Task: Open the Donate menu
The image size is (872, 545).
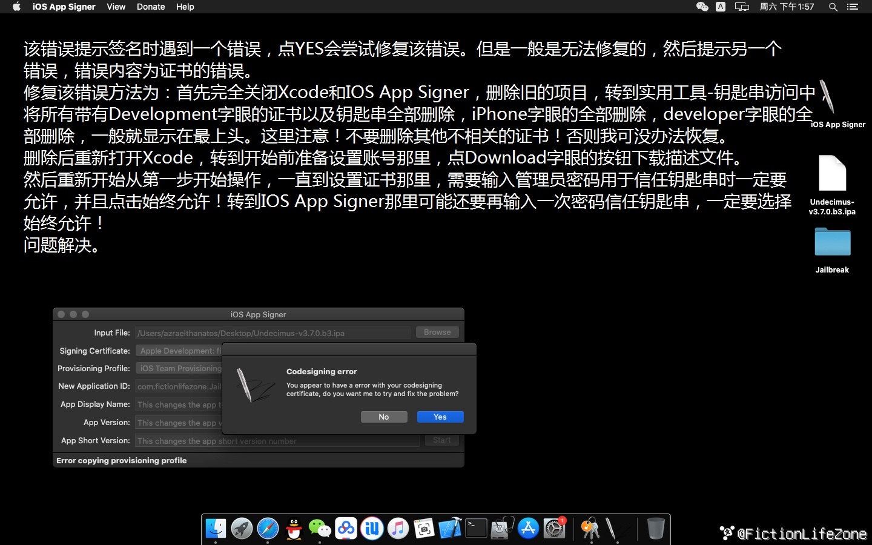Action: (x=151, y=7)
